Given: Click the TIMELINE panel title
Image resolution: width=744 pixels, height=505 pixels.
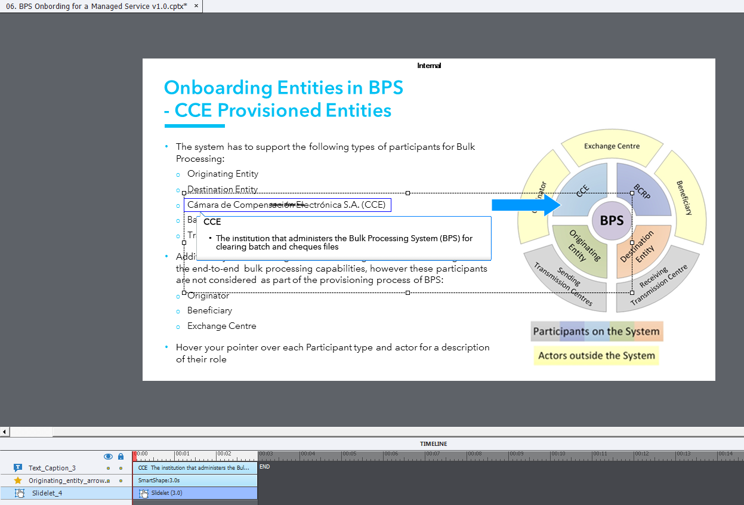Looking at the screenshot, I should coord(433,444).
